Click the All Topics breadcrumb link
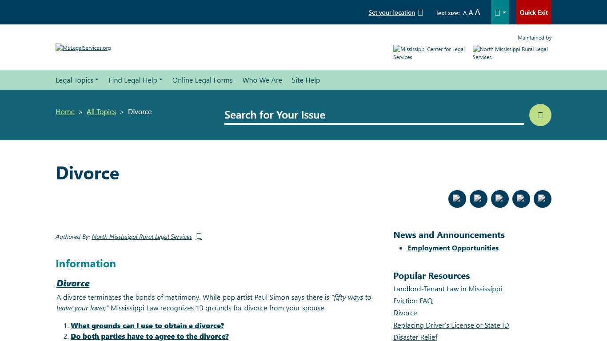Screen dimensions: 607x341 tap(101, 111)
